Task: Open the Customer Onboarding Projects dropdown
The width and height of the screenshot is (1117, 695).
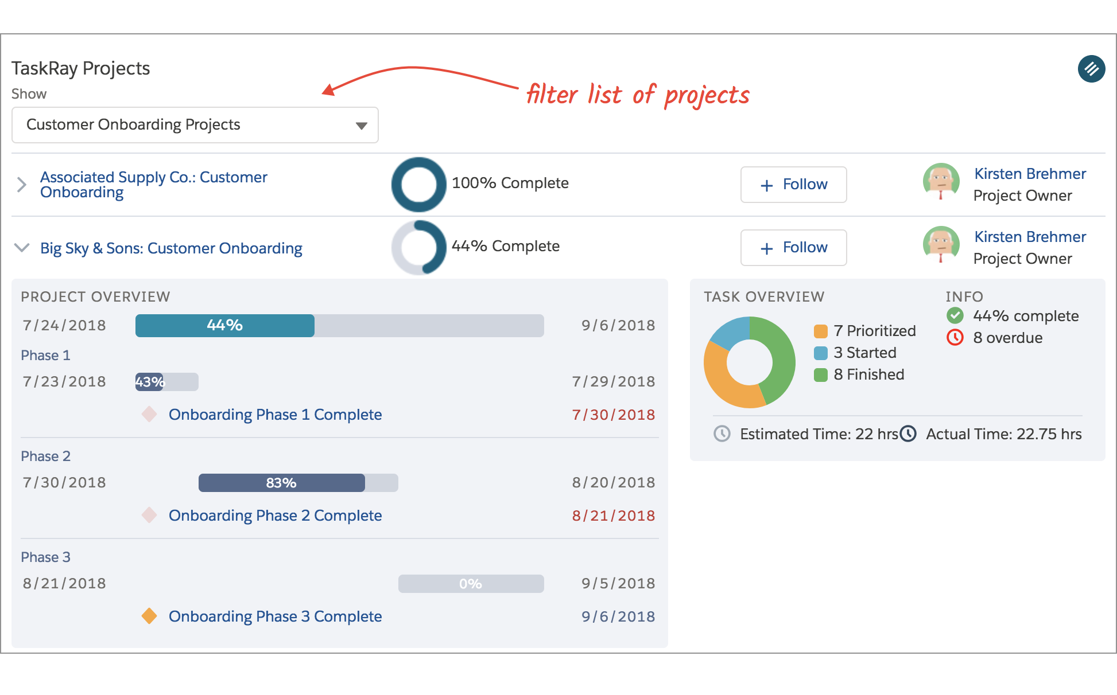Action: (195, 125)
